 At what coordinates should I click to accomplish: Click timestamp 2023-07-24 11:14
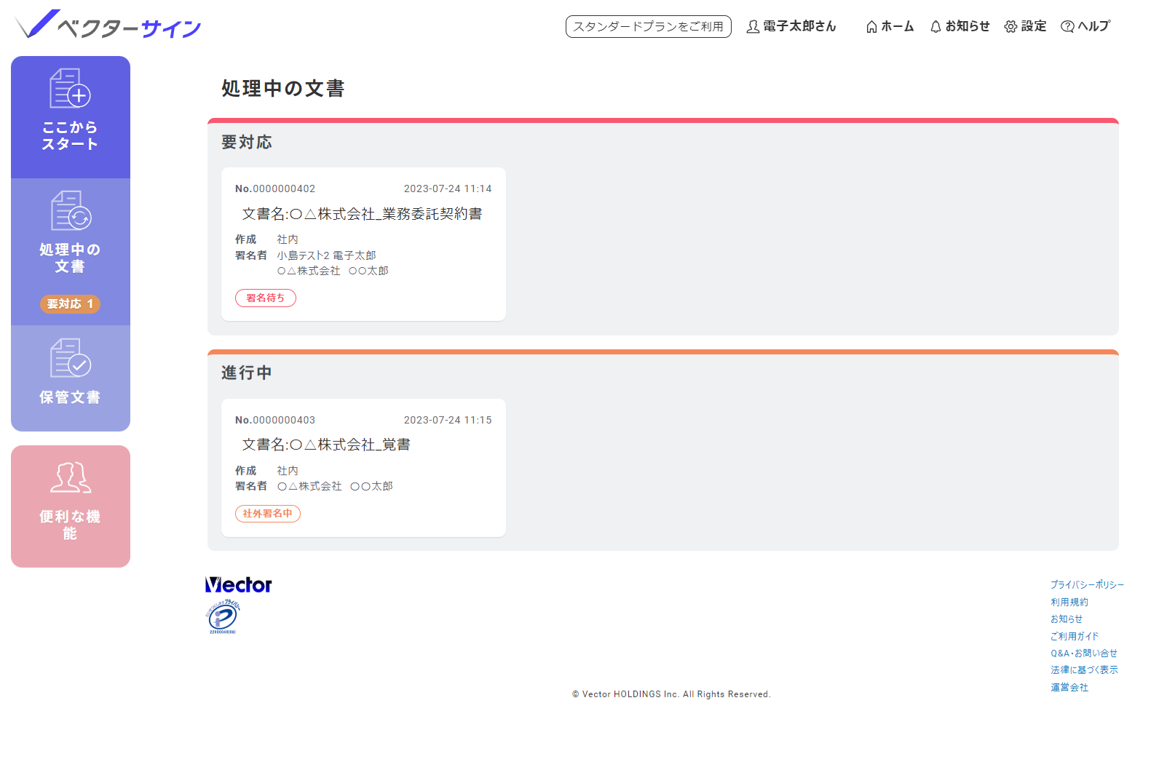pos(448,189)
